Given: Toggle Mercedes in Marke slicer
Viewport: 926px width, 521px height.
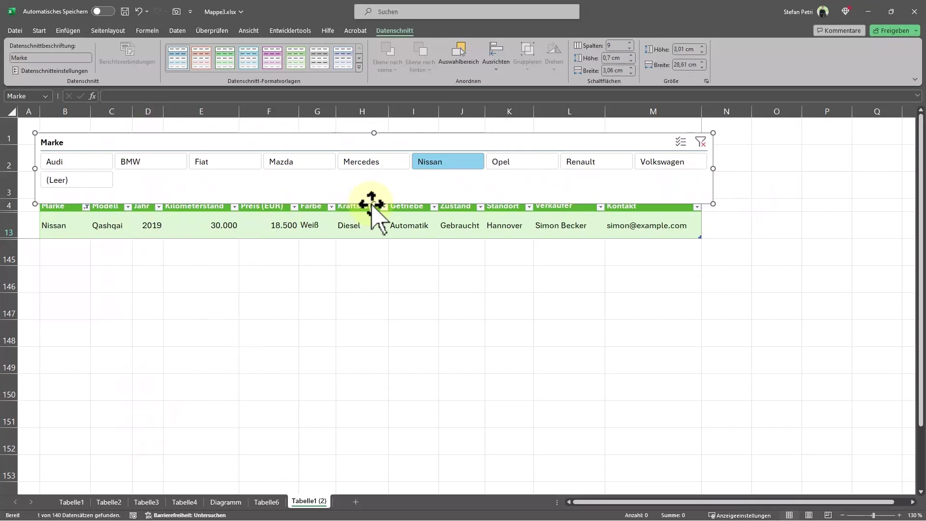Looking at the screenshot, I should (x=374, y=162).
